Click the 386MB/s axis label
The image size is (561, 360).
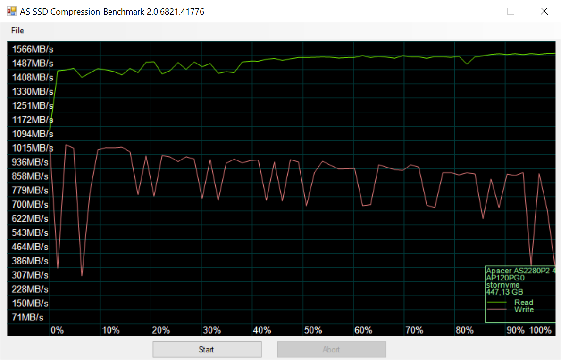(30, 261)
